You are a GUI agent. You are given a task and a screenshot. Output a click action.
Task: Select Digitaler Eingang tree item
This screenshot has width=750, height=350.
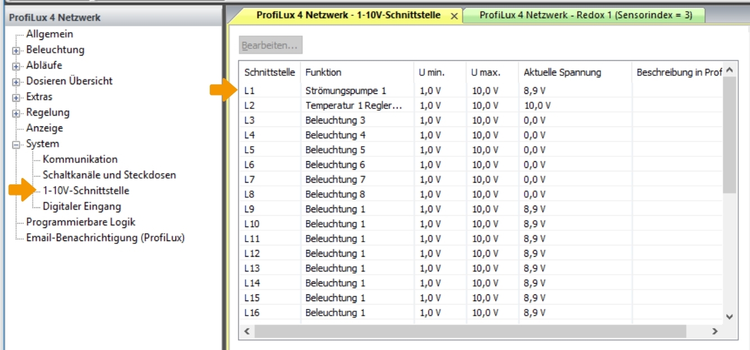click(x=82, y=207)
